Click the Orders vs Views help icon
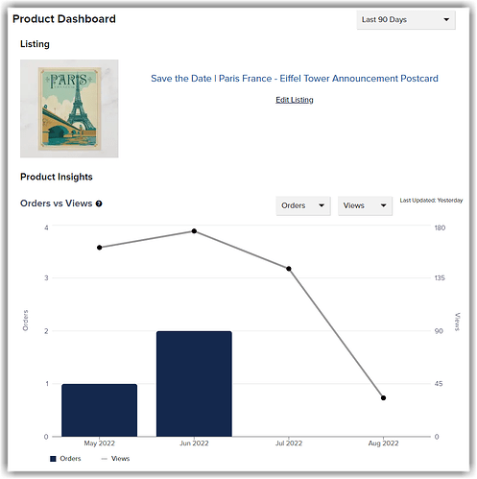This screenshot has width=477, height=479. 99,204
